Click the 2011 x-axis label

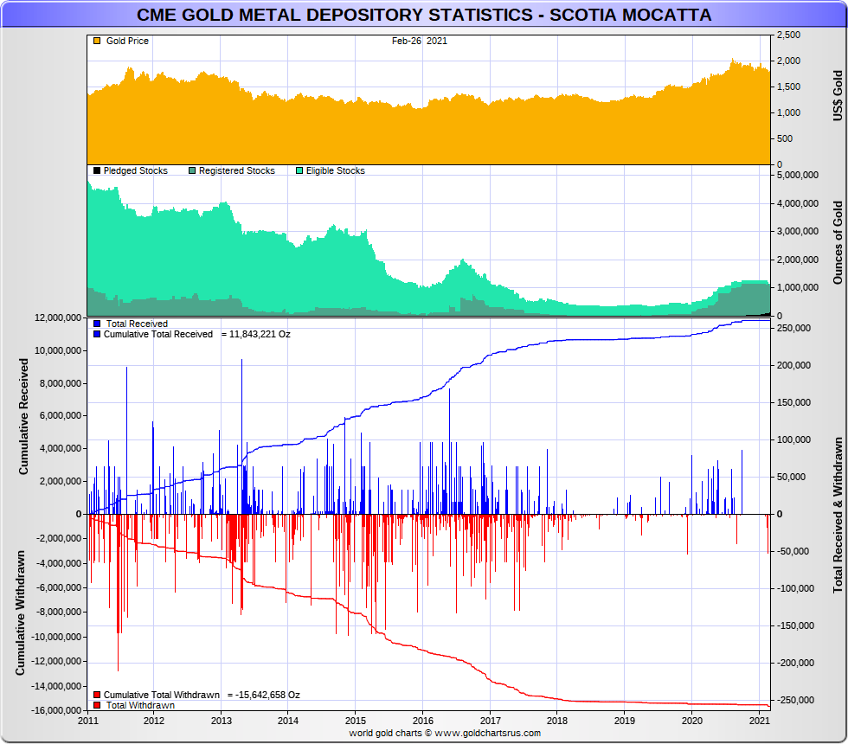(x=87, y=721)
